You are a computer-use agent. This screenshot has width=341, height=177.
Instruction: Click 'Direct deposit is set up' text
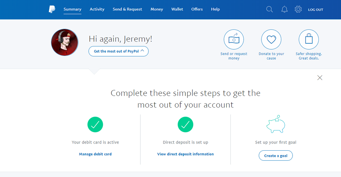[185, 142]
